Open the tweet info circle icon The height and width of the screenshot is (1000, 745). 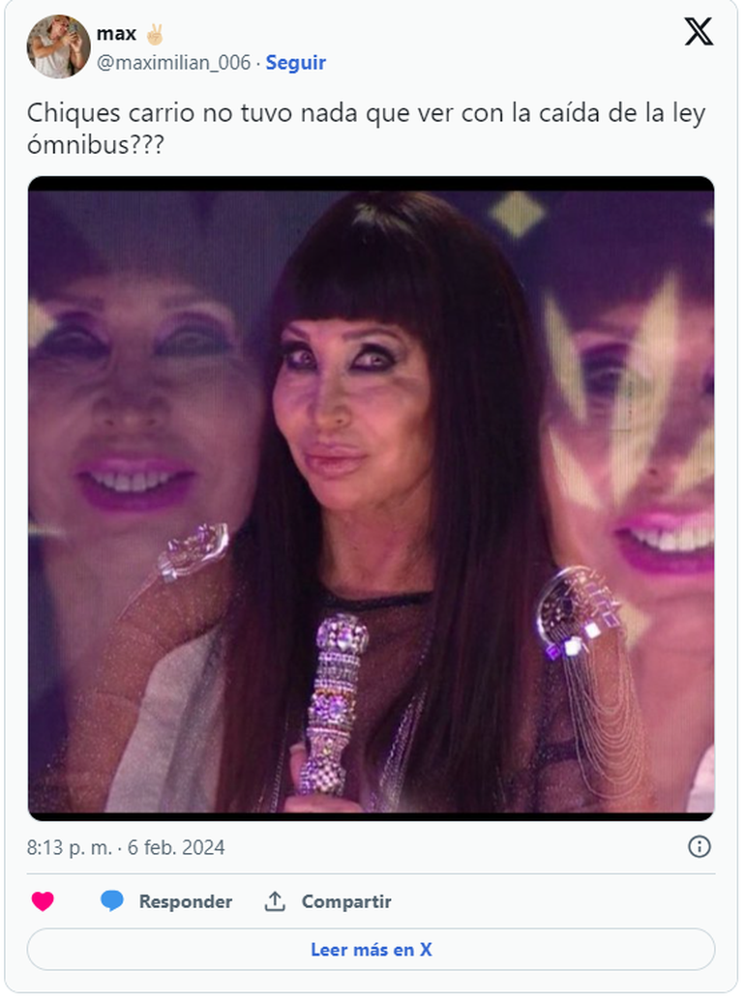pyautogui.click(x=700, y=847)
